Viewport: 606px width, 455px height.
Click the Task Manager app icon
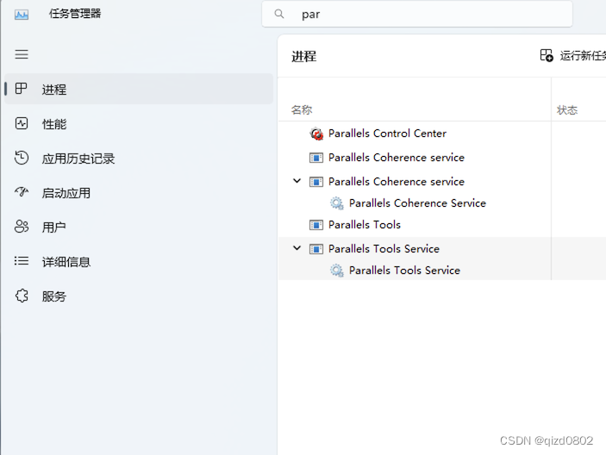[x=22, y=15]
